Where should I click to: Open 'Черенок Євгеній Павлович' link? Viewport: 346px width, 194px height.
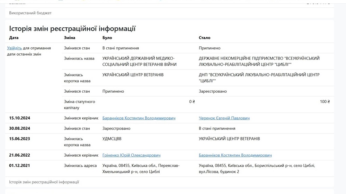pyautogui.click(x=224, y=118)
